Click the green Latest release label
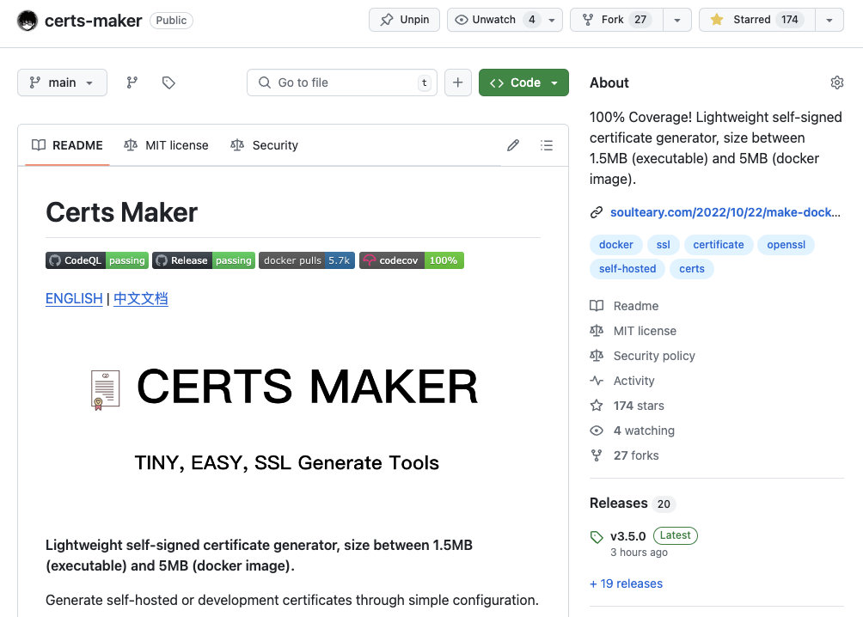The height and width of the screenshot is (617, 863). coord(676,535)
